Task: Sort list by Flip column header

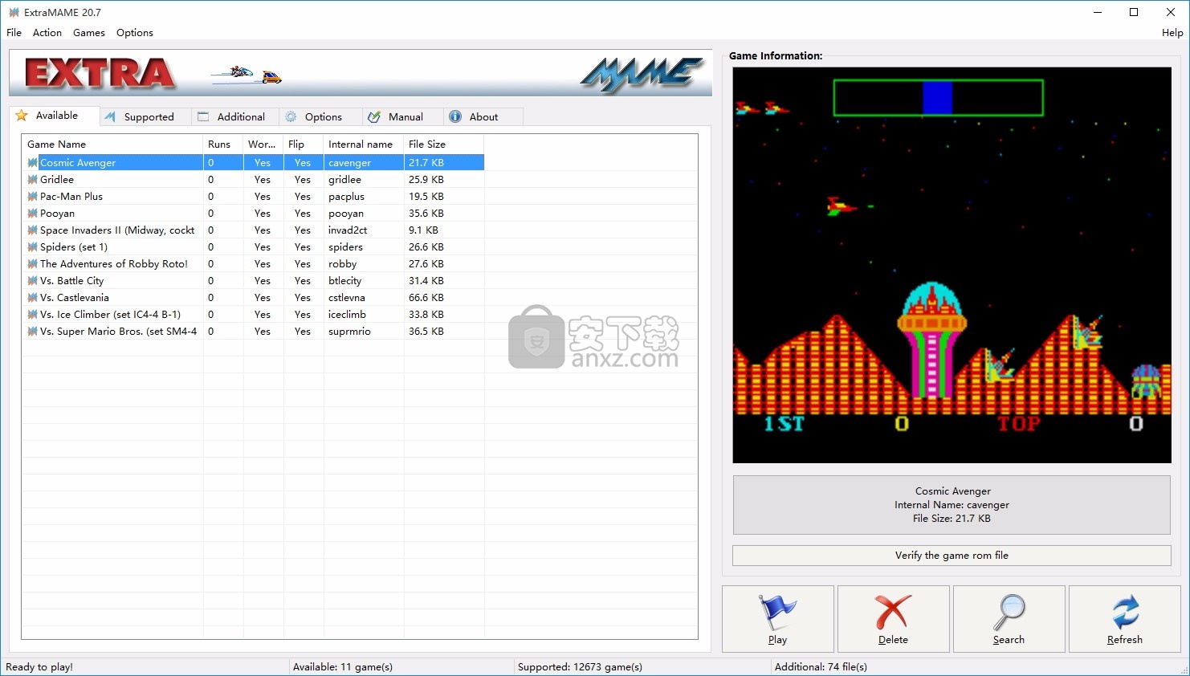Action: point(304,145)
